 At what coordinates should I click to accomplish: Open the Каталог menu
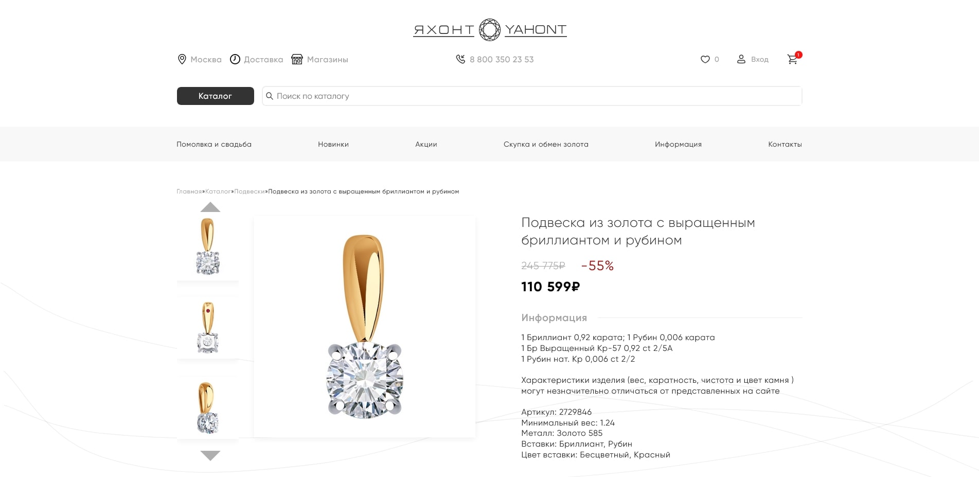point(215,96)
